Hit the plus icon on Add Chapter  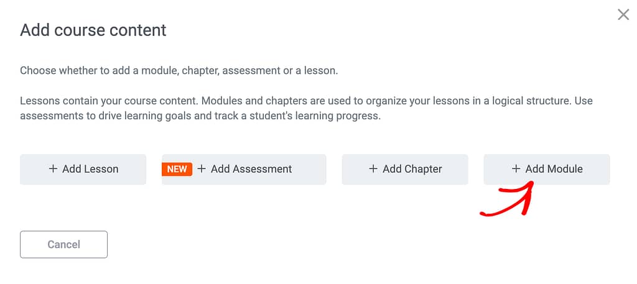click(x=373, y=169)
